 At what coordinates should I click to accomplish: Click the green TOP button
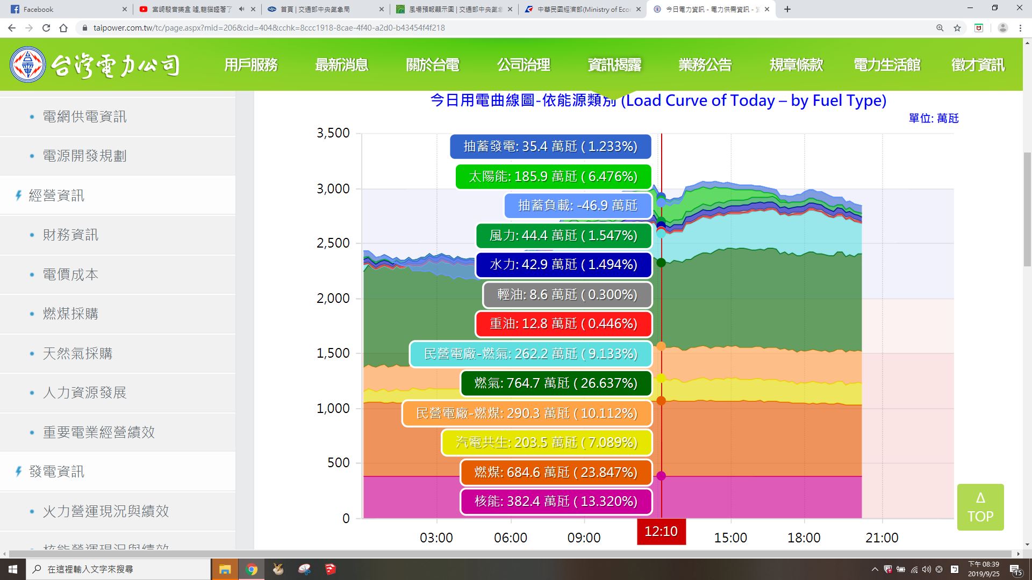(980, 507)
